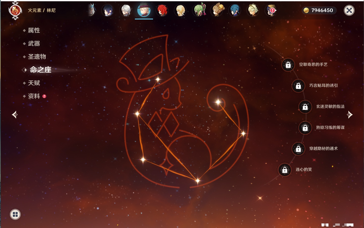Viewport: 364px width, 228px height.
Task: Open the 圣遗物 artifacts tab
Action: pyautogui.click(x=37, y=57)
